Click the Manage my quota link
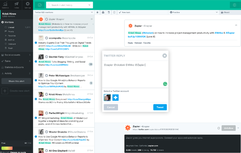 click(18, 152)
